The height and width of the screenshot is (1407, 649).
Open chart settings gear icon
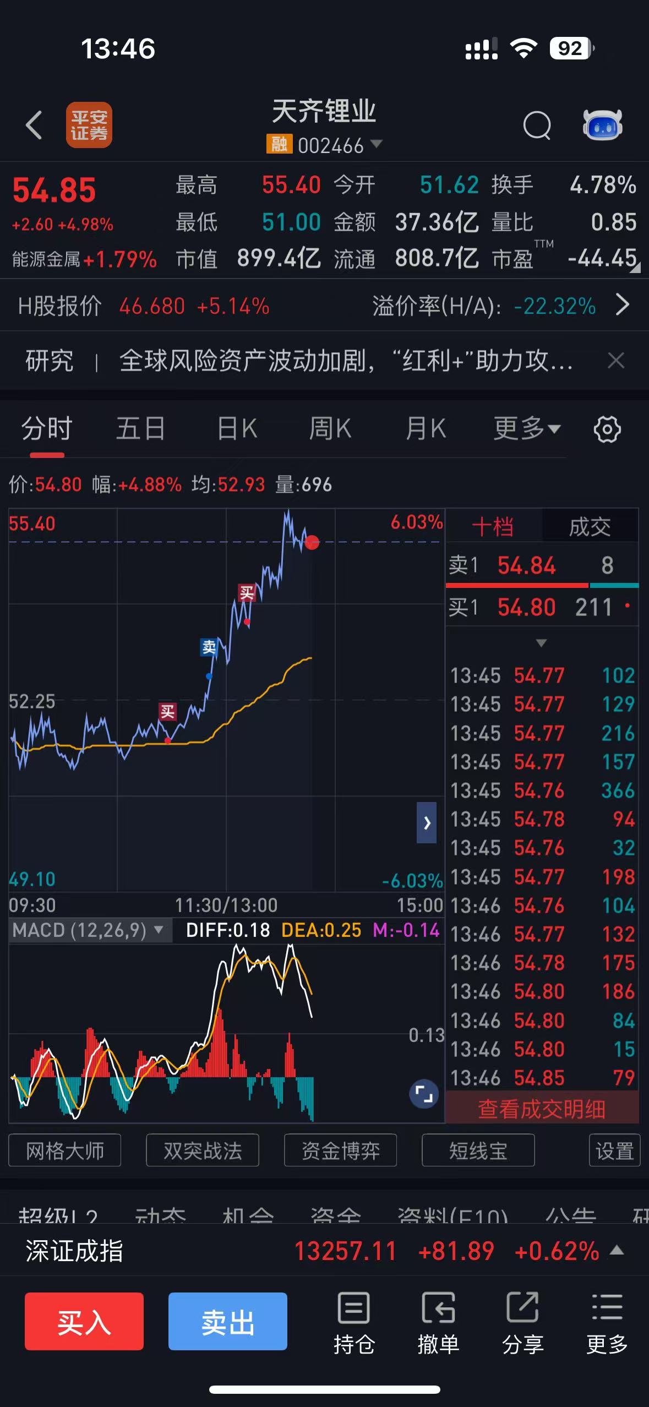[x=607, y=429]
